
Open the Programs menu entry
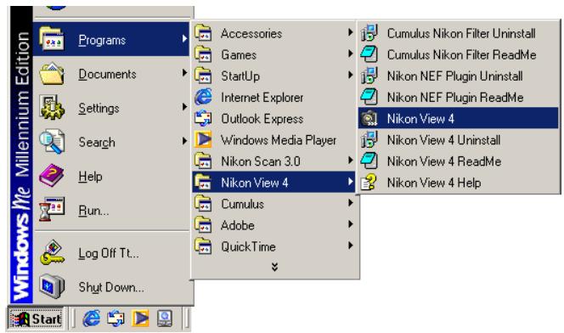111,39
